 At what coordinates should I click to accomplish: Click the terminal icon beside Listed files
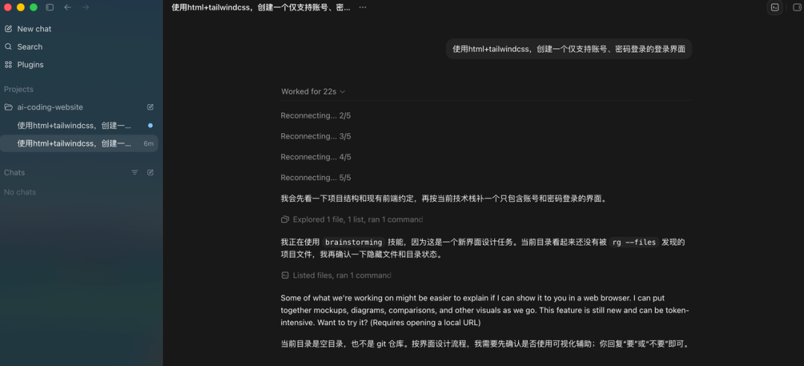click(x=285, y=275)
